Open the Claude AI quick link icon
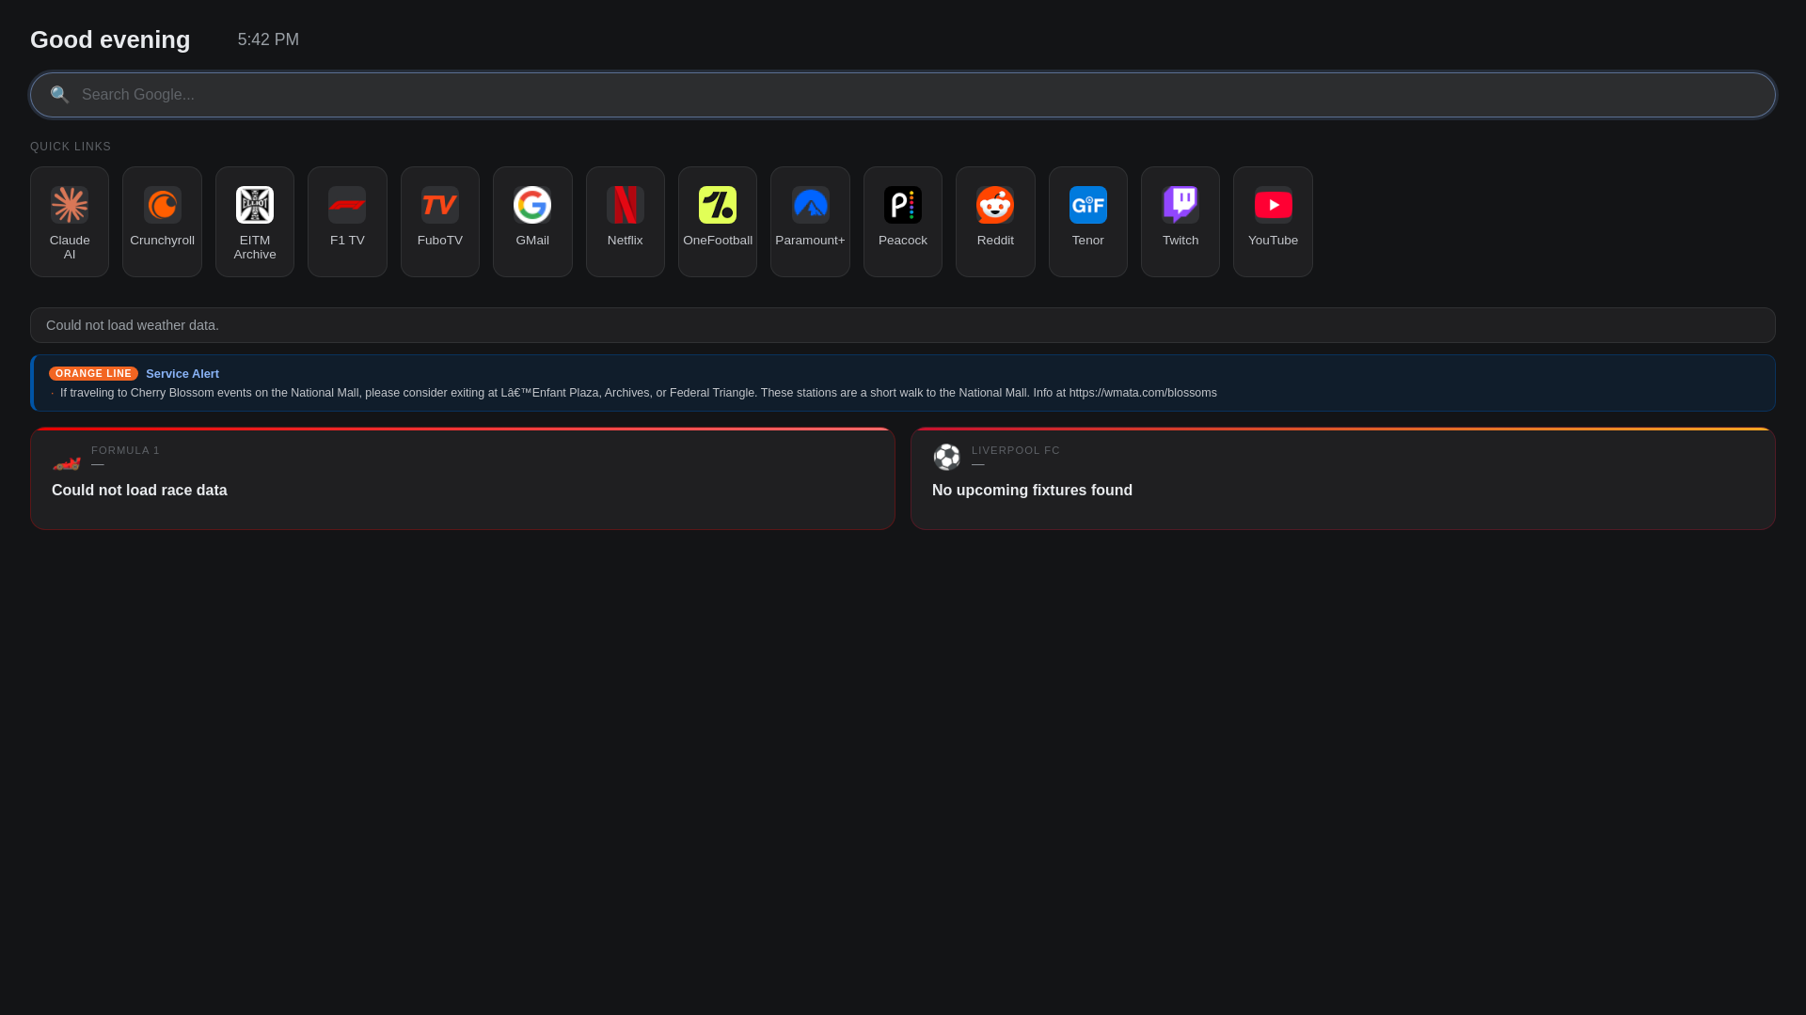 (70, 205)
